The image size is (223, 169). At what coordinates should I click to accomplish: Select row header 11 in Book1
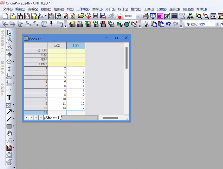tap(36, 112)
